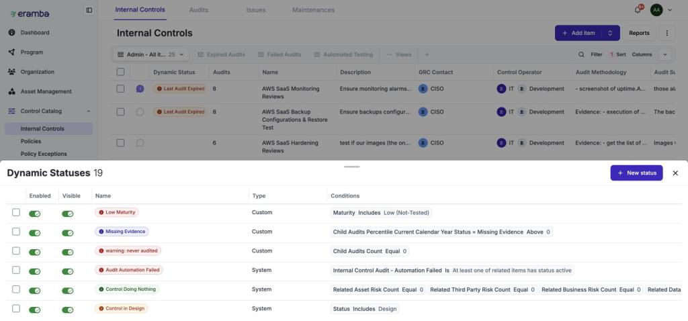This screenshot has height=321, width=688.
Task: Open the Failed Audits view tab
Action: [279, 54]
